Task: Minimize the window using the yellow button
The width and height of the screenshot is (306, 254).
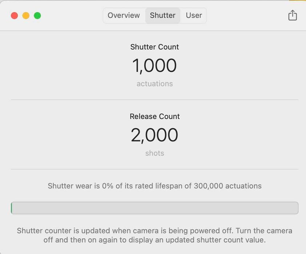Action: point(26,16)
